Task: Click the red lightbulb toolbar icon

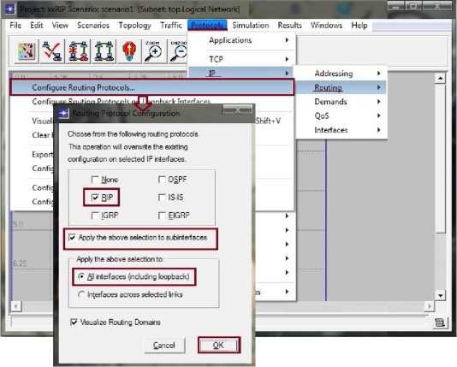Action: (129, 51)
